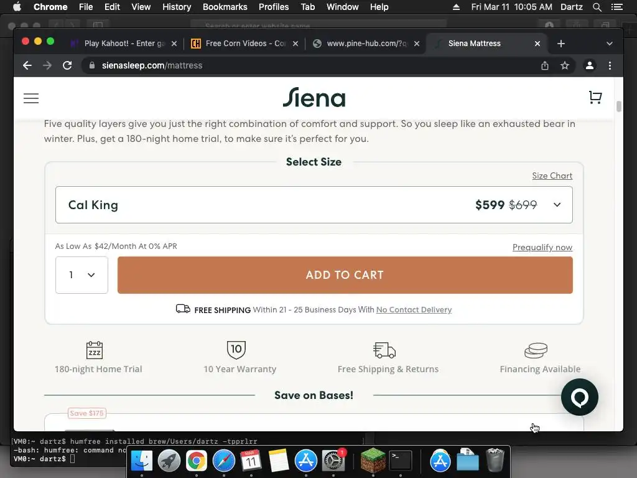Open Control Center list icon in menu bar
The height and width of the screenshot is (478, 637).
point(616,7)
